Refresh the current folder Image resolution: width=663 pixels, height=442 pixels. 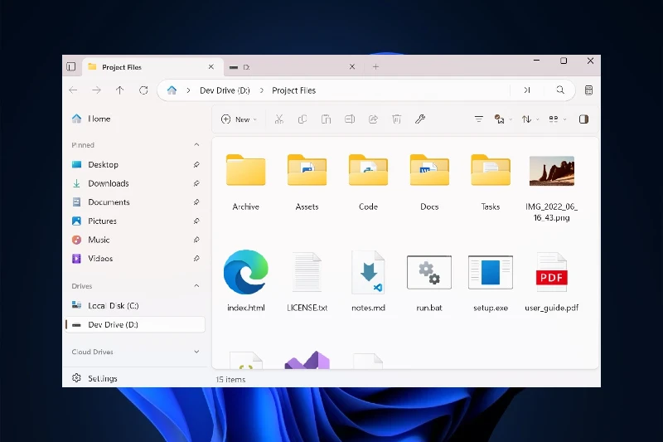(143, 90)
